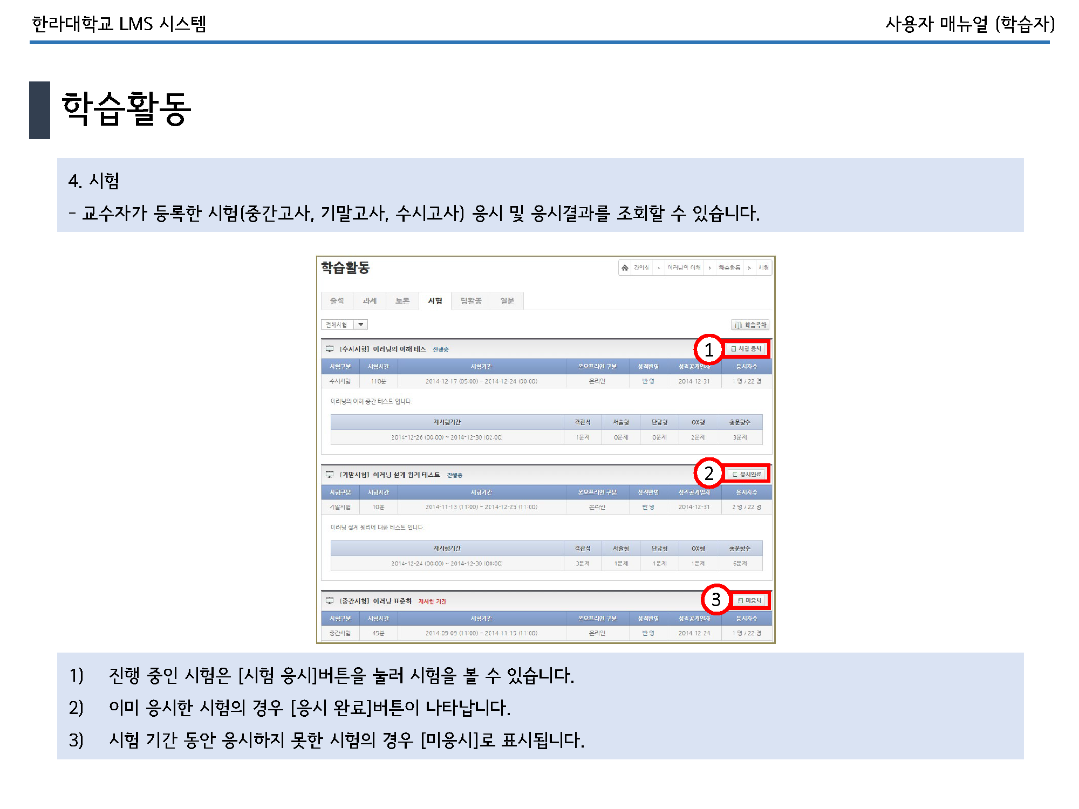Click 학습활동 breadcrumb link

click(x=729, y=268)
